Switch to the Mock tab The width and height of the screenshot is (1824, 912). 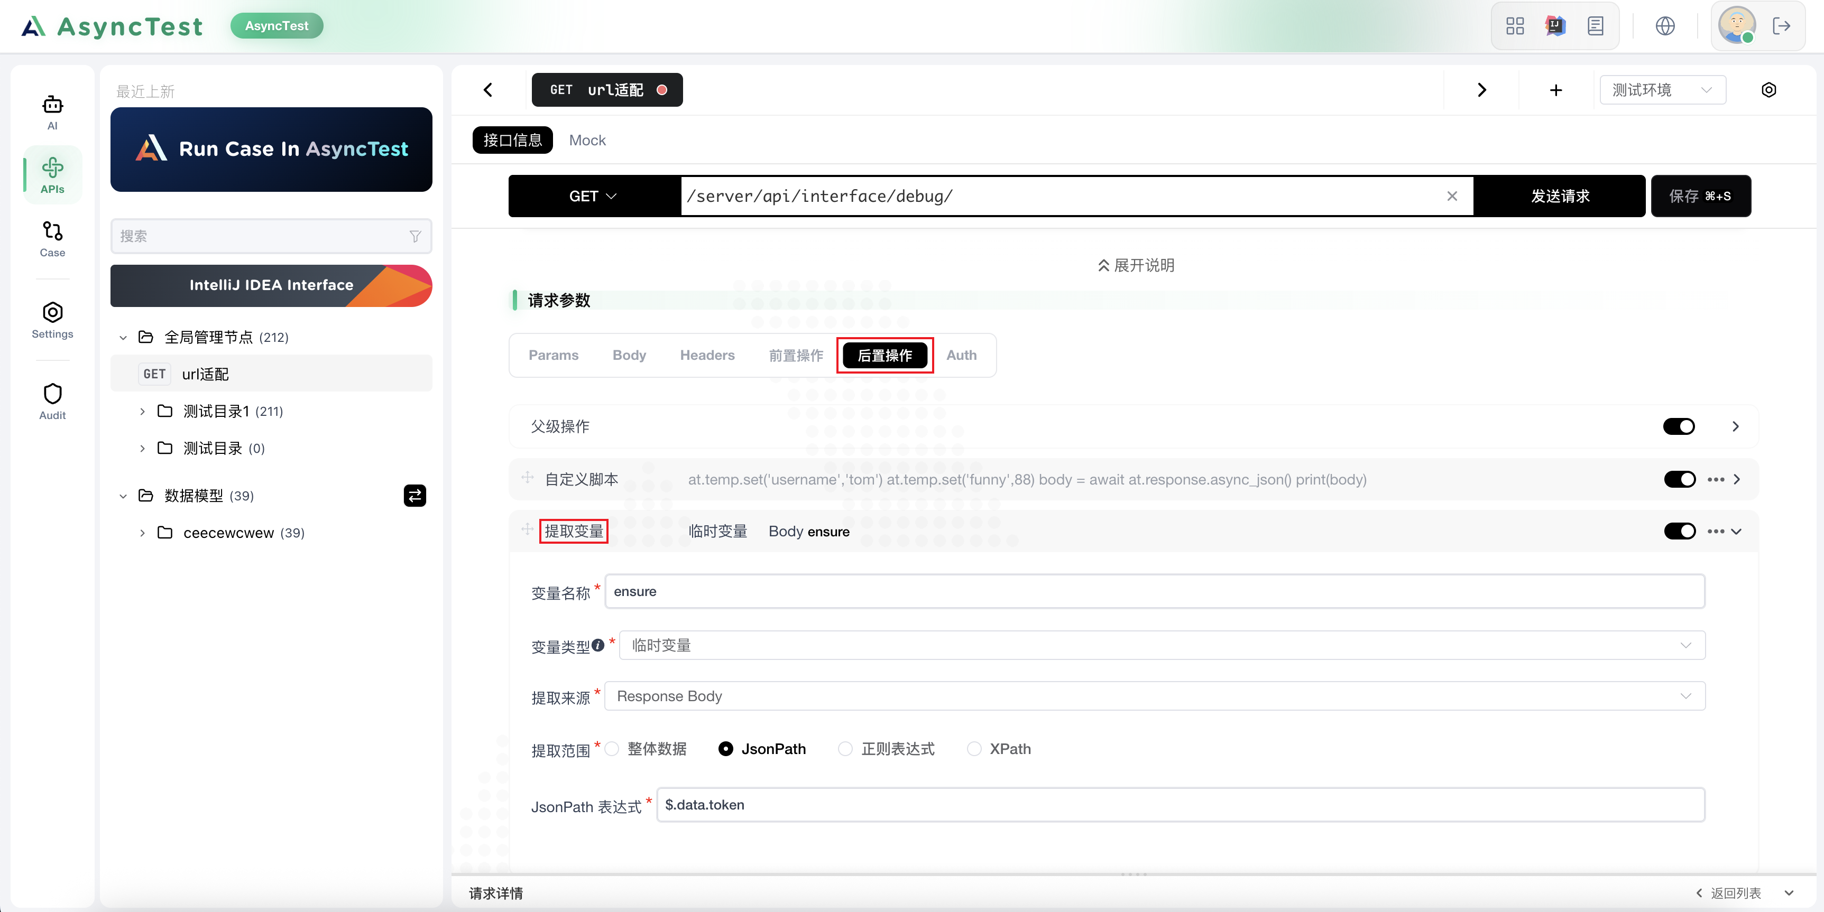(x=587, y=140)
